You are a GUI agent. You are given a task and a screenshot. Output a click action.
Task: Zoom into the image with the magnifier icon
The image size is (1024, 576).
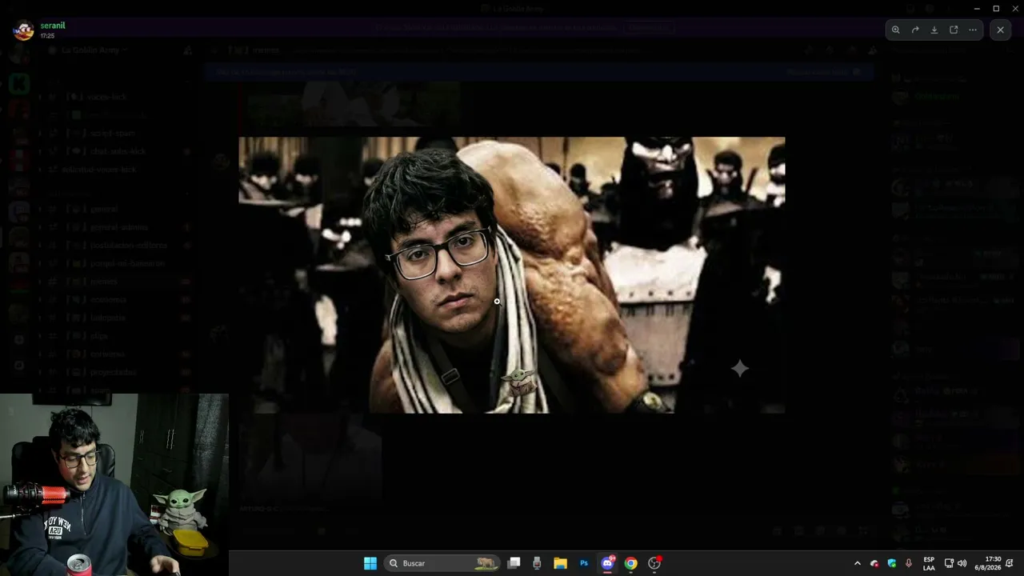pos(896,30)
